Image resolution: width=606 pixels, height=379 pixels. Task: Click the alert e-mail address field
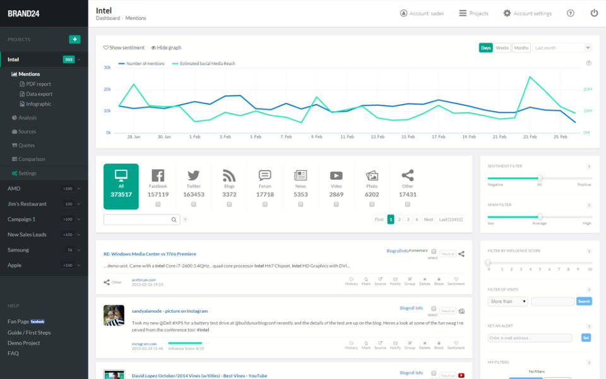pyautogui.click(x=530, y=338)
